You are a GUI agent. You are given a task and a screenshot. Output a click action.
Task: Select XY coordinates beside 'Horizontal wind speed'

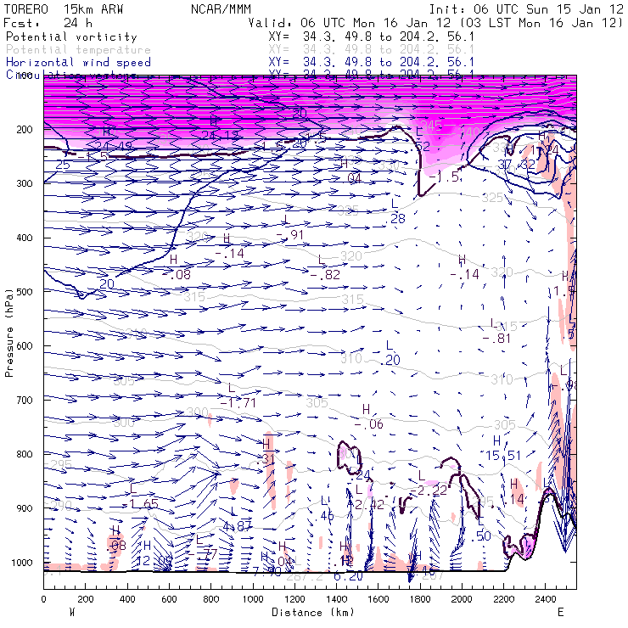pos(371,62)
